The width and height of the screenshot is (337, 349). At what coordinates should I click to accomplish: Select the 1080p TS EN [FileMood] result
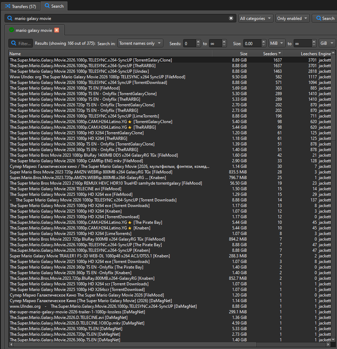pyautogui.click(x=170, y=88)
